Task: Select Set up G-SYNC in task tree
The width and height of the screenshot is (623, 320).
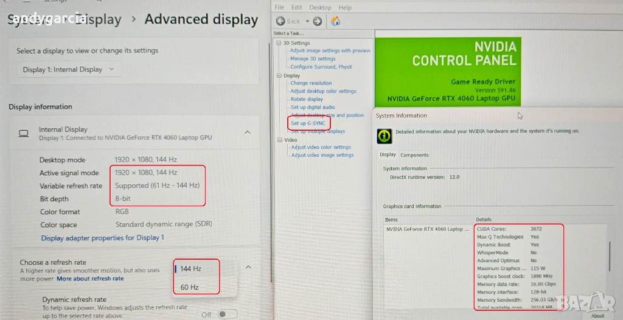Action: [308, 123]
